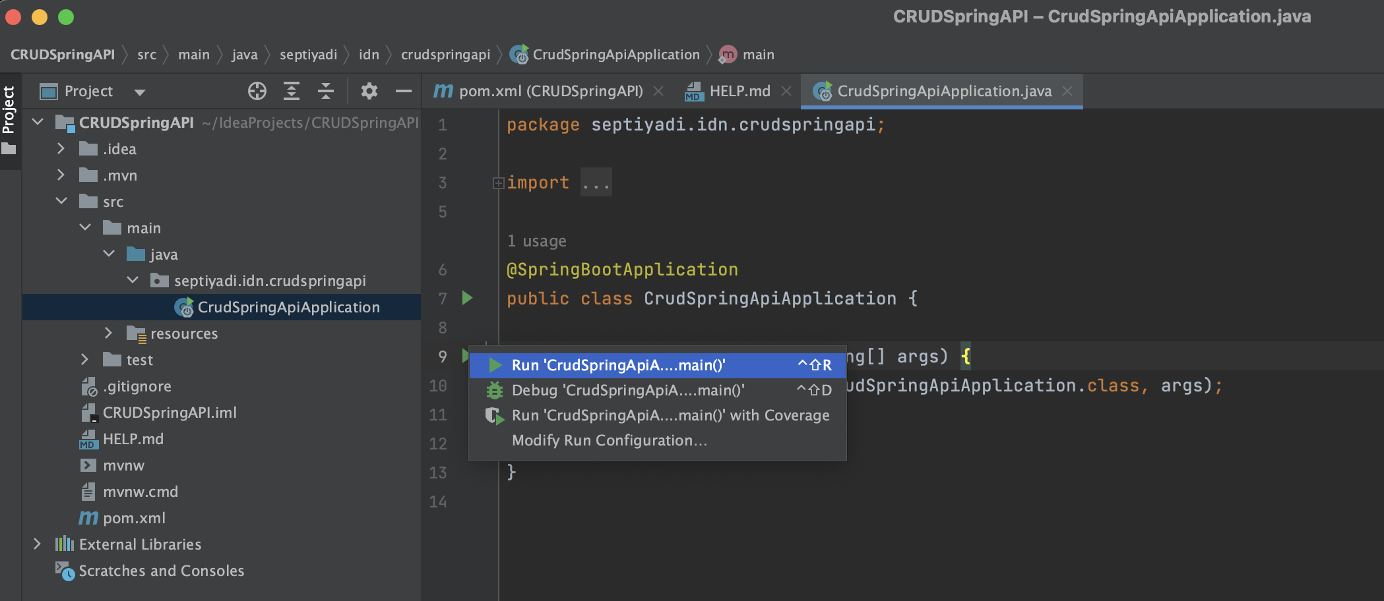The height and width of the screenshot is (601, 1384).
Task: Expand the resources folder
Action: pyautogui.click(x=108, y=333)
